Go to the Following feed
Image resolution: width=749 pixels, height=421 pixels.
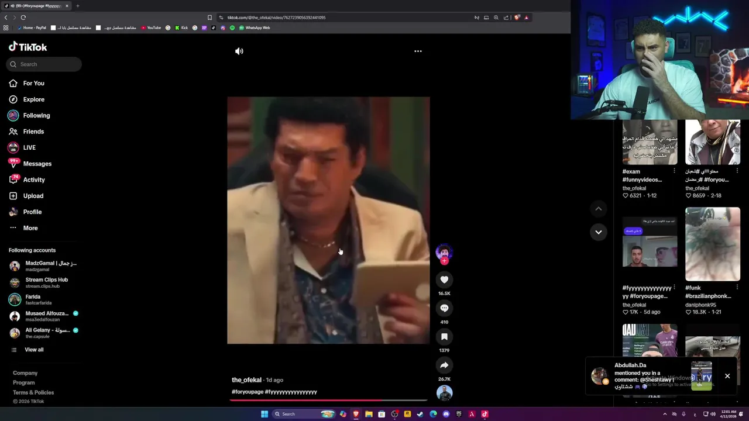point(29,115)
